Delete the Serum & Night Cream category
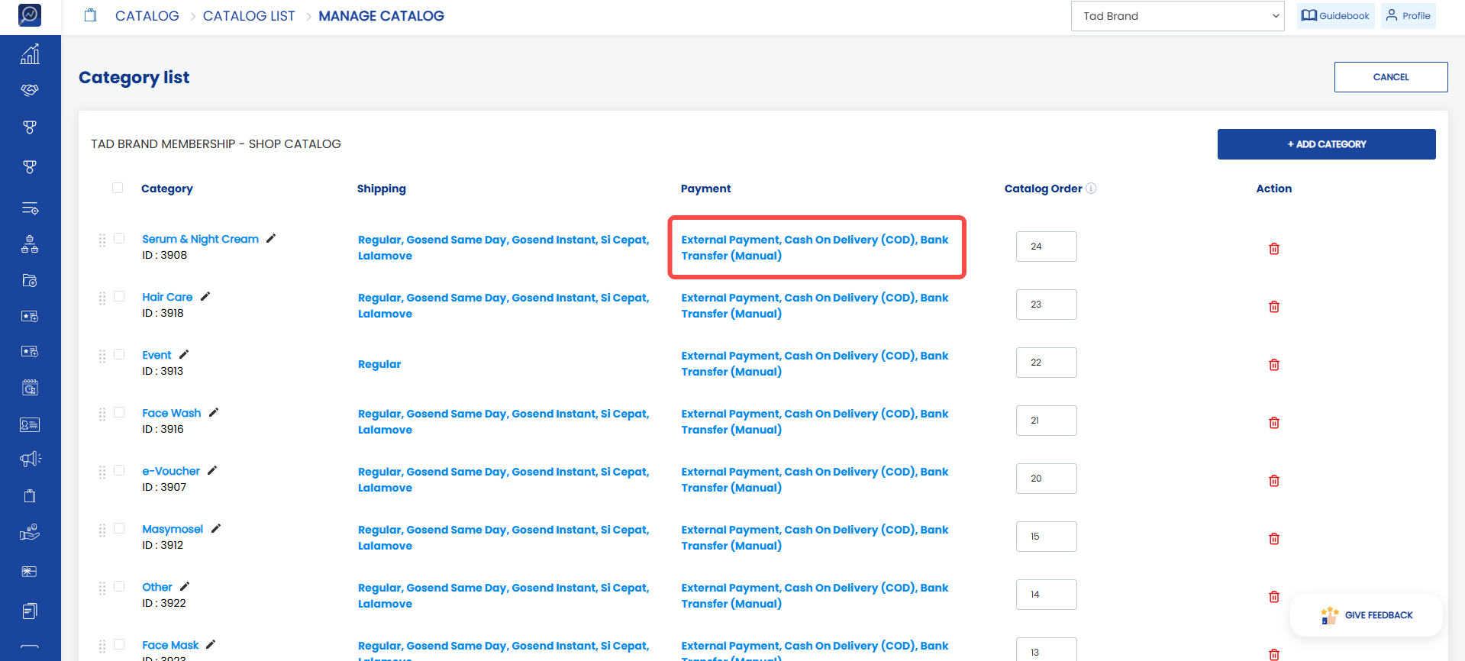This screenshot has width=1465, height=661. pos(1274,249)
